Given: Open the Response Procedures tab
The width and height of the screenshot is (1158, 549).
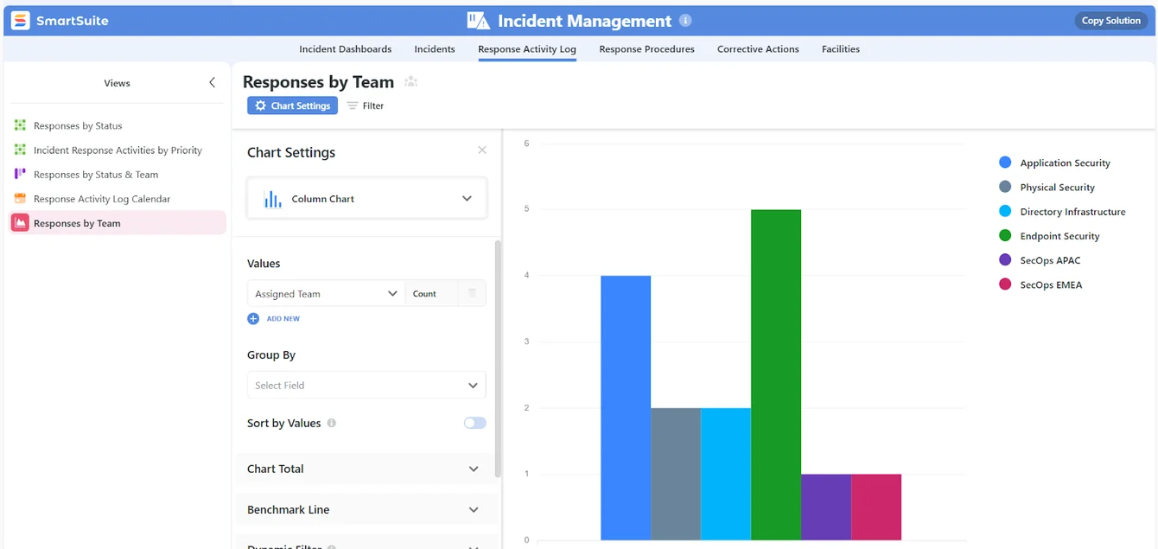Looking at the screenshot, I should coord(647,49).
